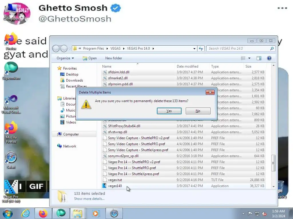Viewport: 293px width, 219px height.
Task: Select the vegas140 application file
Action: tap(115, 186)
